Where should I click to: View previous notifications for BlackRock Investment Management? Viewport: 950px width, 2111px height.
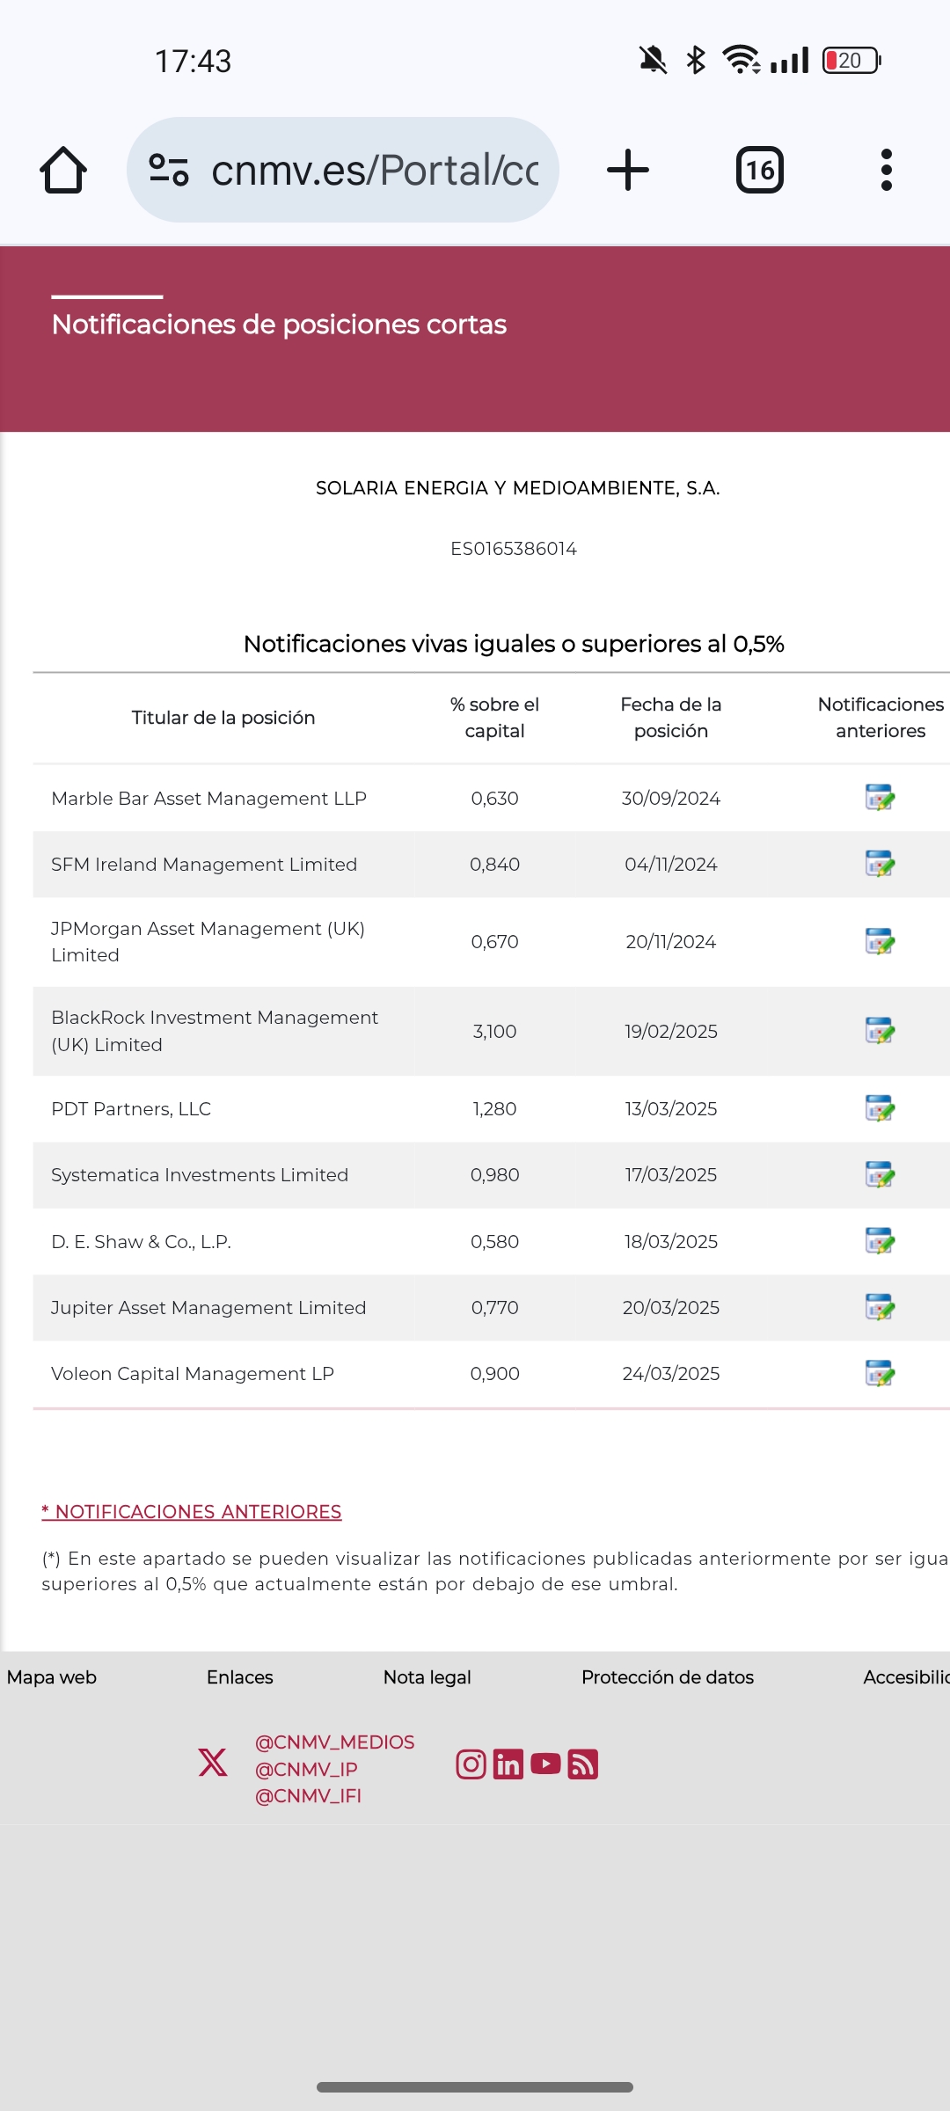pyautogui.click(x=880, y=1030)
